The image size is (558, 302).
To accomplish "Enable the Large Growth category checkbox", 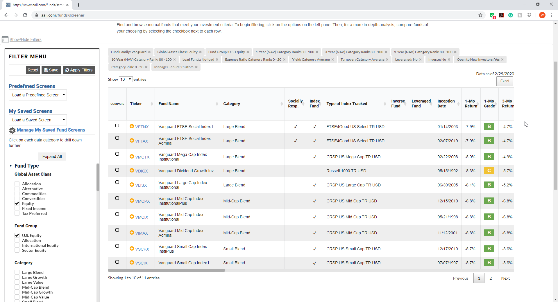I will click(x=17, y=277).
